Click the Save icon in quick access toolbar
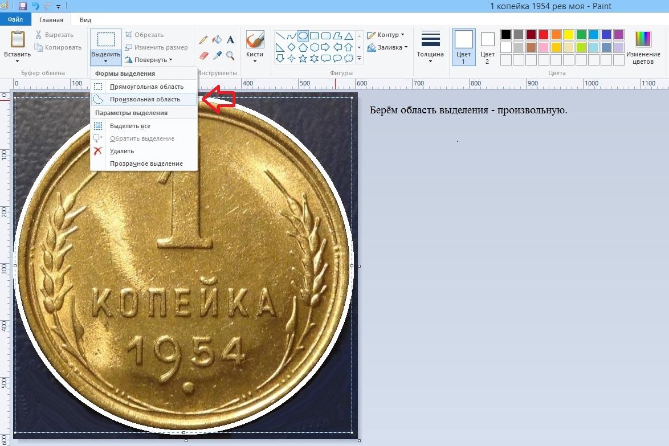 coord(23,6)
